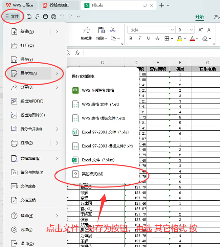Switch to the 找稻壳模板 tab
220x247 pixels.
click(x=59, y=5)
